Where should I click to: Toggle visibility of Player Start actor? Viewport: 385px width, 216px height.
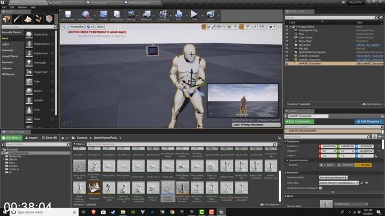tap(286, 41)
